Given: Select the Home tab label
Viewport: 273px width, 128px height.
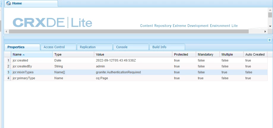Looking at the screenshot, I should pyautogui.click(x=17, y=3).
